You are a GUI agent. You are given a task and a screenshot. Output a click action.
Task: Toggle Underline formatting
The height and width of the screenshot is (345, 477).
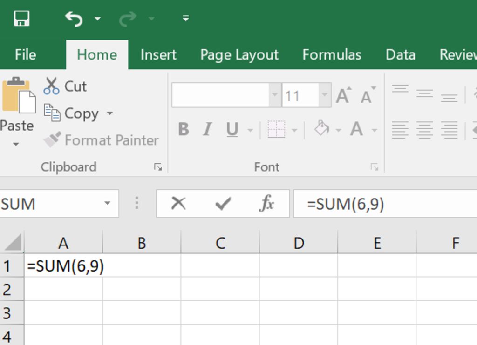pos(232,129)
